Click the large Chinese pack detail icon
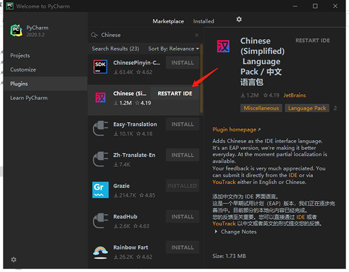This screenshot has width=349, height=272. tap(223, 46)
